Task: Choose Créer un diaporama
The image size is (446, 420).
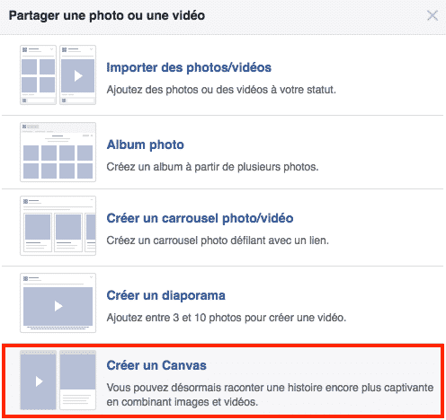Action: coord(165,295)
